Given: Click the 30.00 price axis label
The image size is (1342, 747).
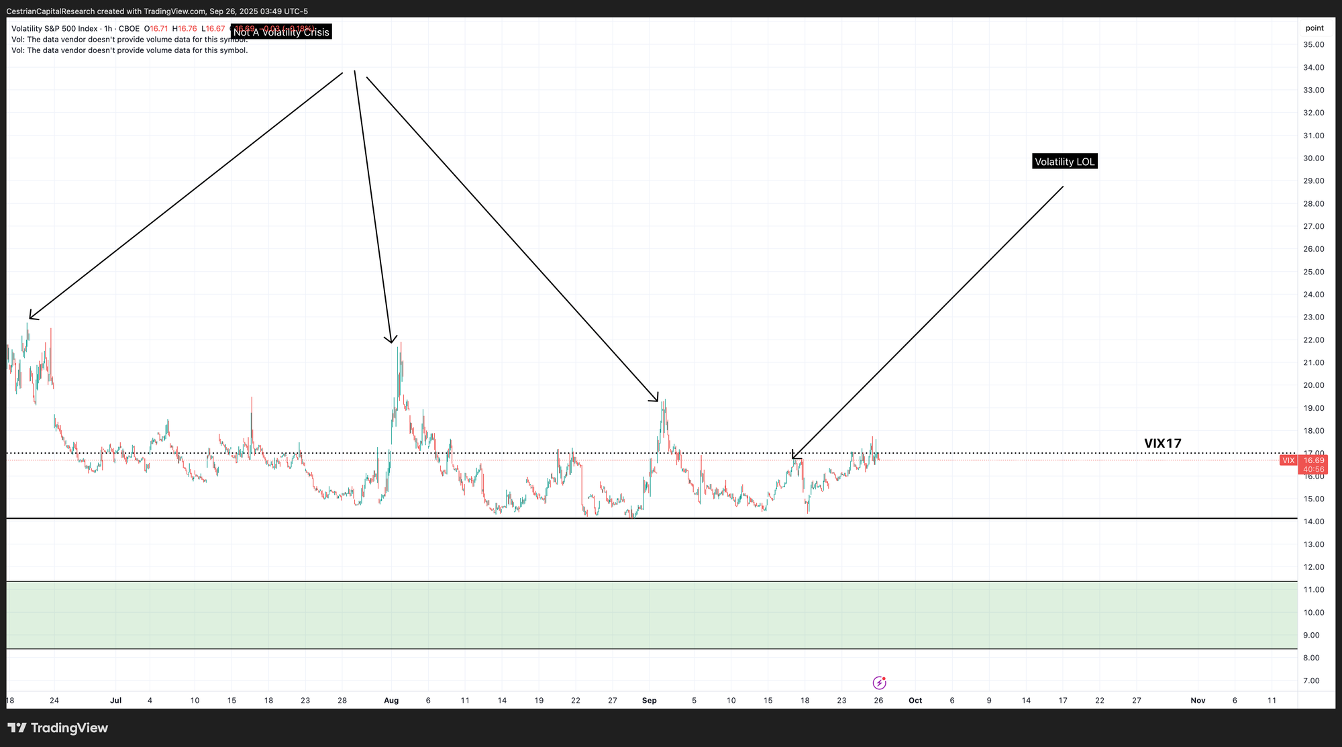Looking at the screenshot, I should [x=1313, y=158].
